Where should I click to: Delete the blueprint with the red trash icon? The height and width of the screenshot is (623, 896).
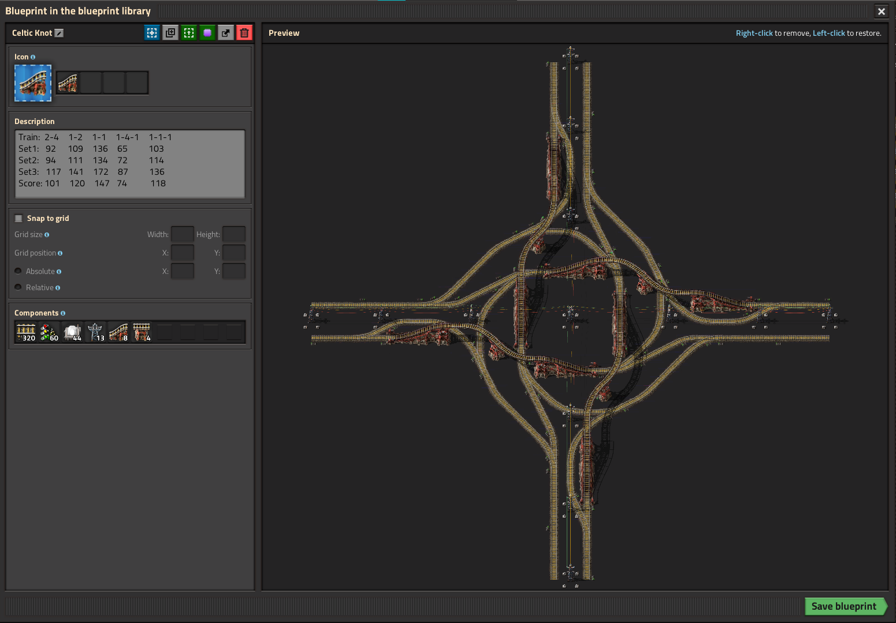click(244, 33)
